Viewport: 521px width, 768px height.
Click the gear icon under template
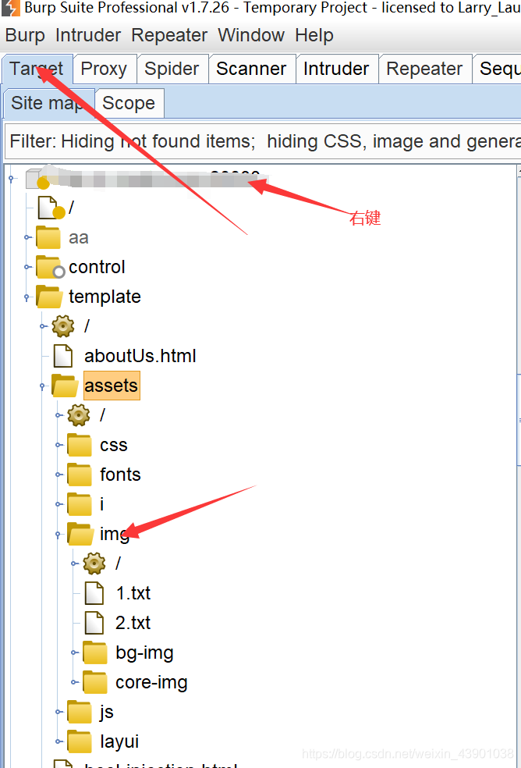tap(63, 326)
